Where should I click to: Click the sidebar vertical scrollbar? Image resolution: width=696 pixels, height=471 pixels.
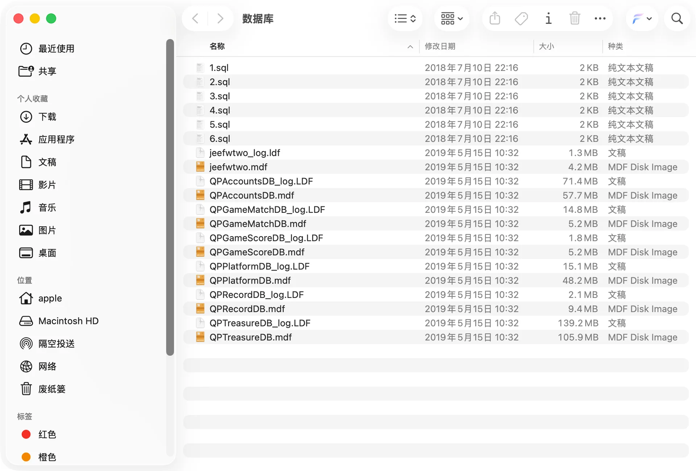tap(170, 197)
